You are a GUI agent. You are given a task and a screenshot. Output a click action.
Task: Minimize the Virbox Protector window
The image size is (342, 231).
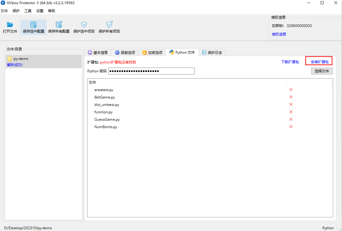(309, 3)
